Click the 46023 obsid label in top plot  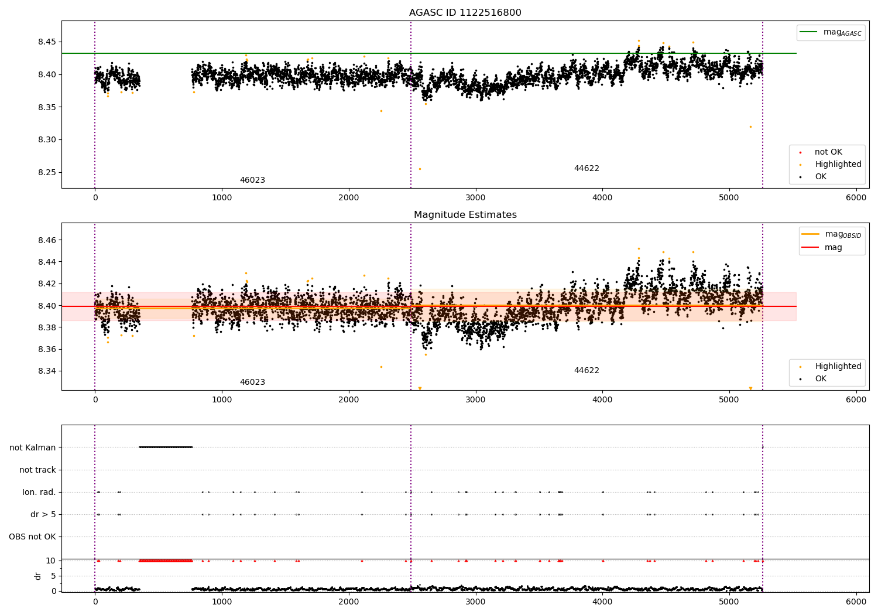(252, 180)
